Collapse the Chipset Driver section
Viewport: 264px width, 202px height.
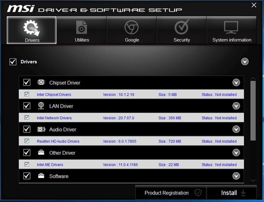point(236,82)
